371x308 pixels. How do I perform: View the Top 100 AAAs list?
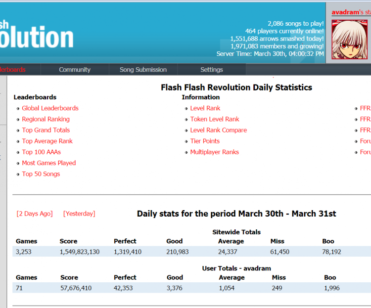coord(41,152)
